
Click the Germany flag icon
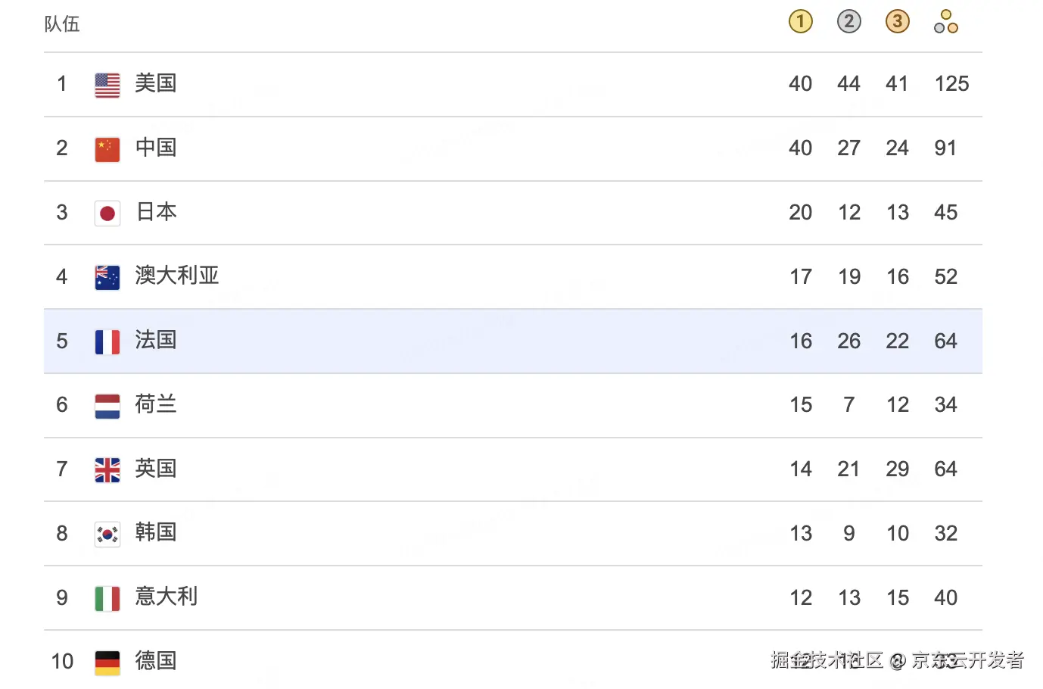tap(107, 662)
